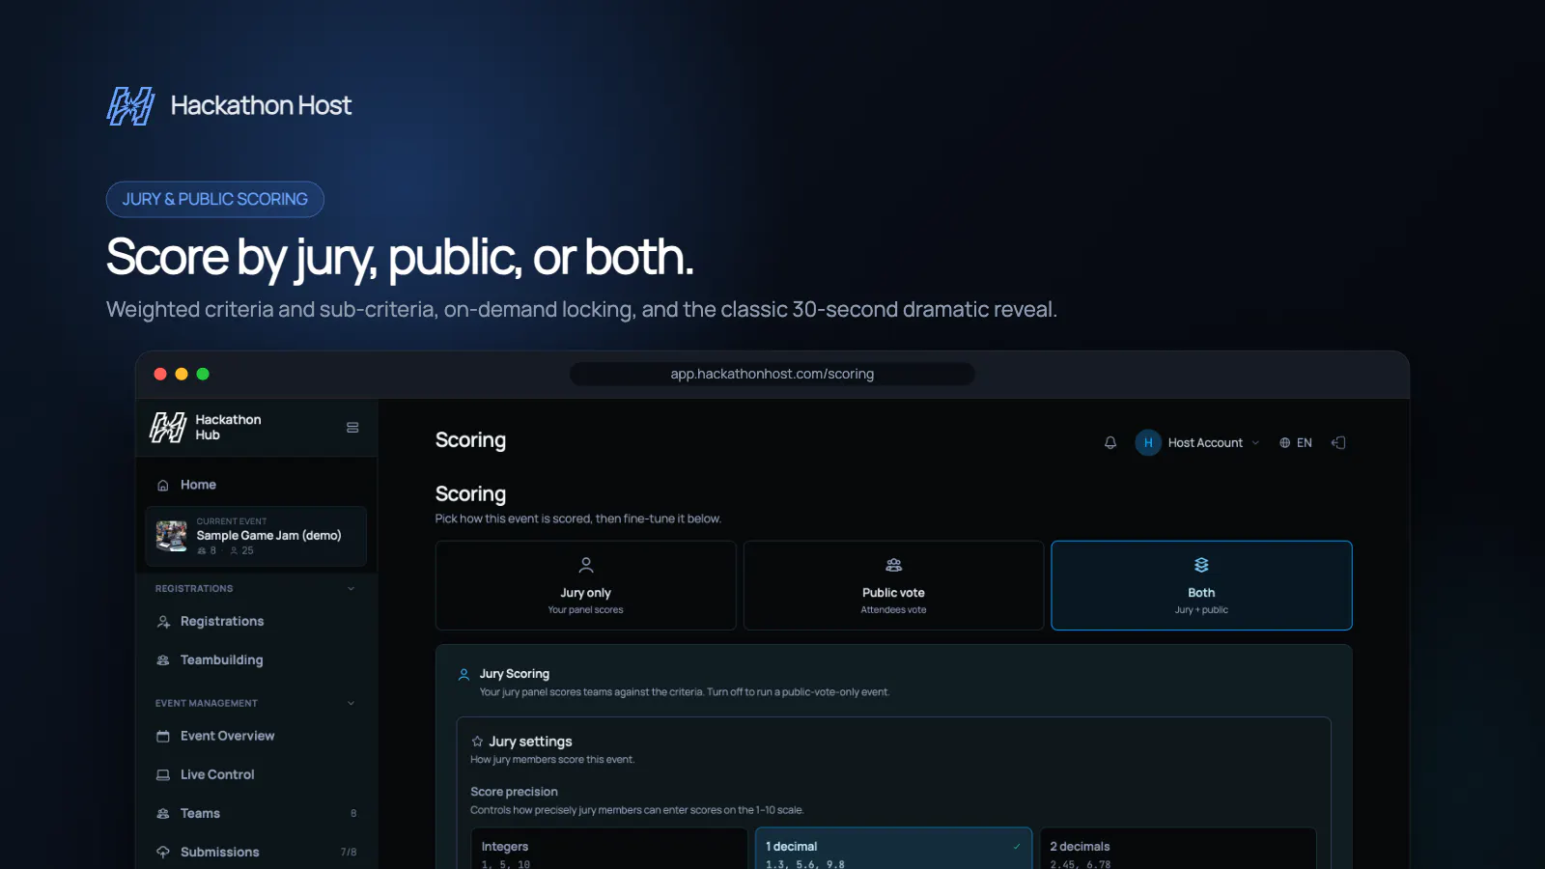Choose 2 decimals score precision
Viewport: 1545px width, 869px height.
click(1178, 849)
